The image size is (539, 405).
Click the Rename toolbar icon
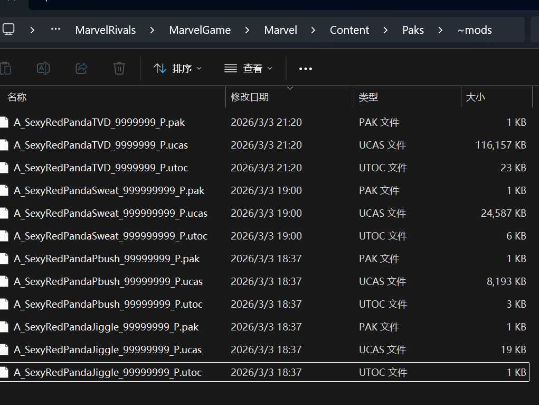[43, 68]
